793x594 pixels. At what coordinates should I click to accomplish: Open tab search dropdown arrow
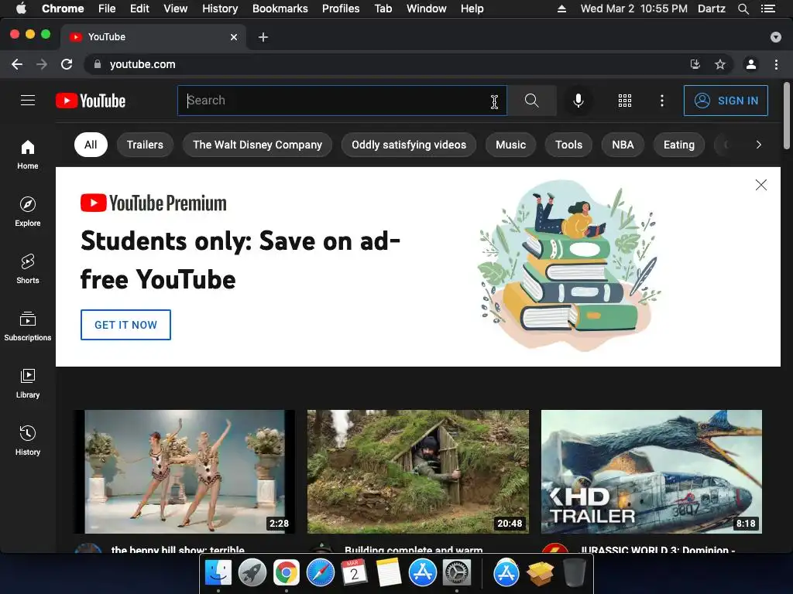pyautogui.click(x=775, y=37)
